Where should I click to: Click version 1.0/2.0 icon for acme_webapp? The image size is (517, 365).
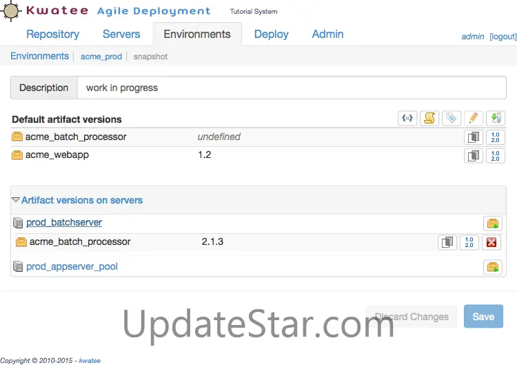495,156
